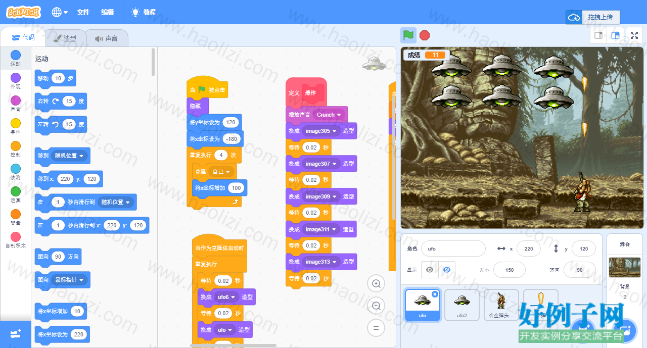This screenshot has height=348, width=647.
Task: Select the 运算 block category
Action: (x=16, y=194)
